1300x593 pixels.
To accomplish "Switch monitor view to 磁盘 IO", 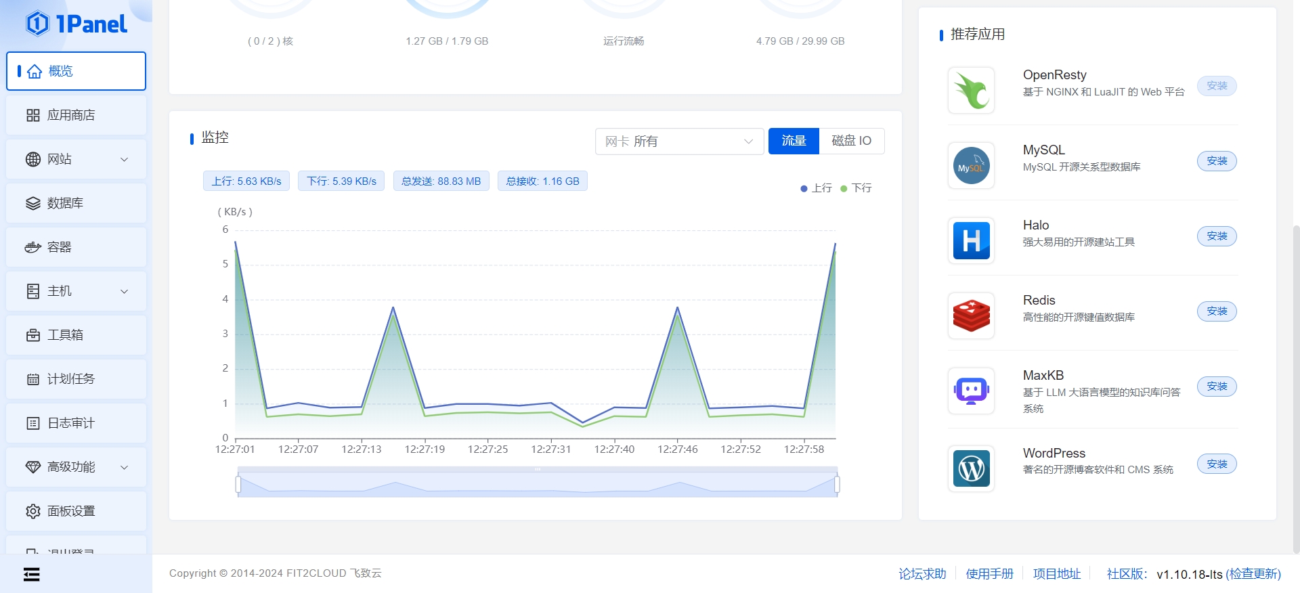I will (851, 141).
